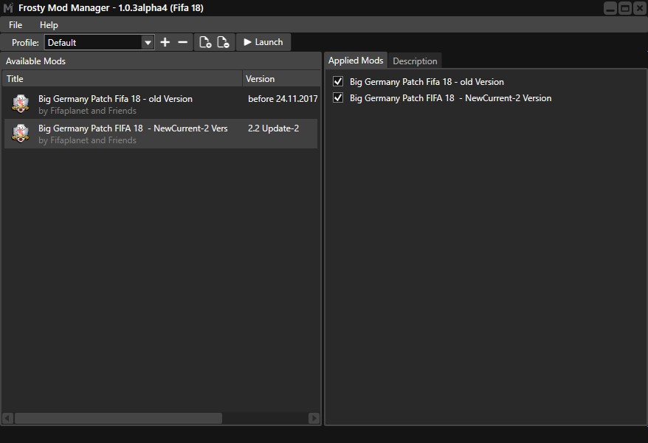Uncheck Big Germany Patch old Version checkbox

click(338, 81)
